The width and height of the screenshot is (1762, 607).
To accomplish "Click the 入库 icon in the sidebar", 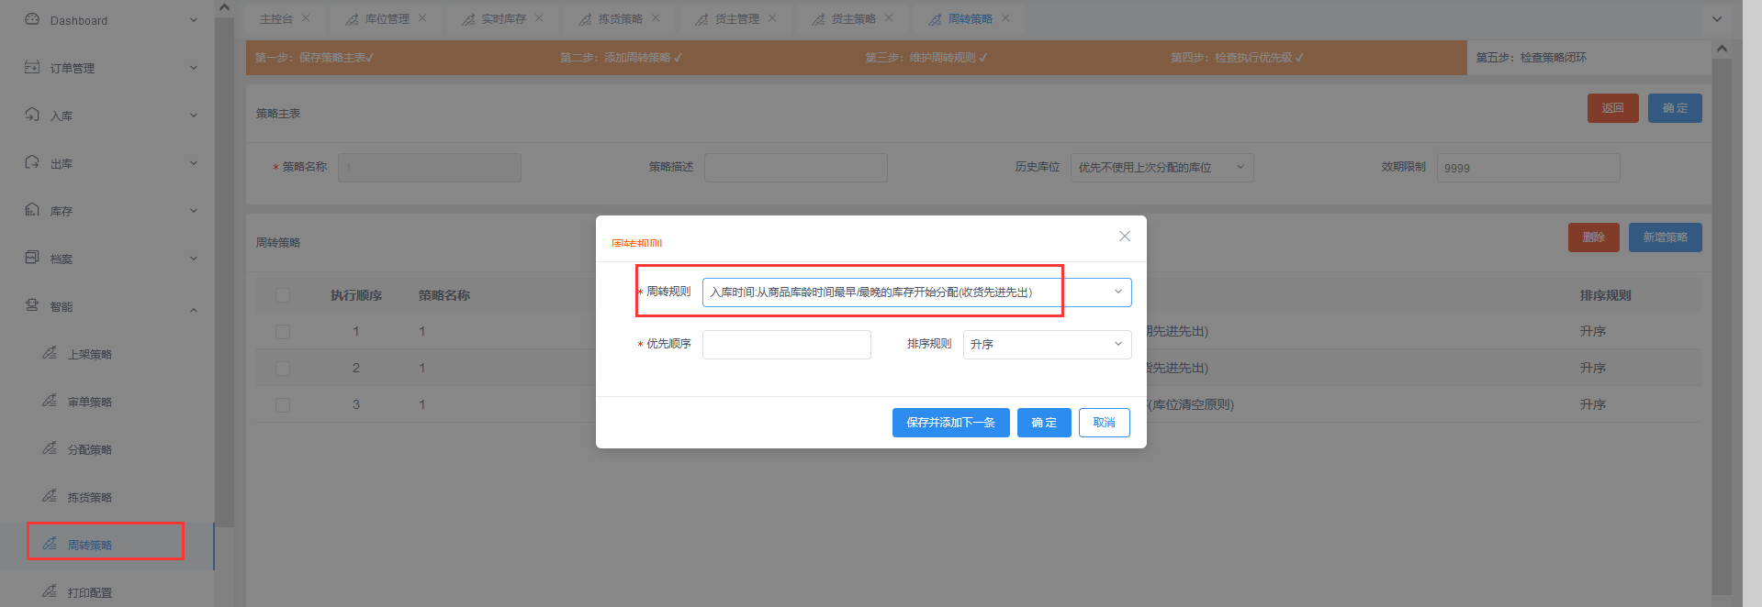I will click(x=32, y=115).
